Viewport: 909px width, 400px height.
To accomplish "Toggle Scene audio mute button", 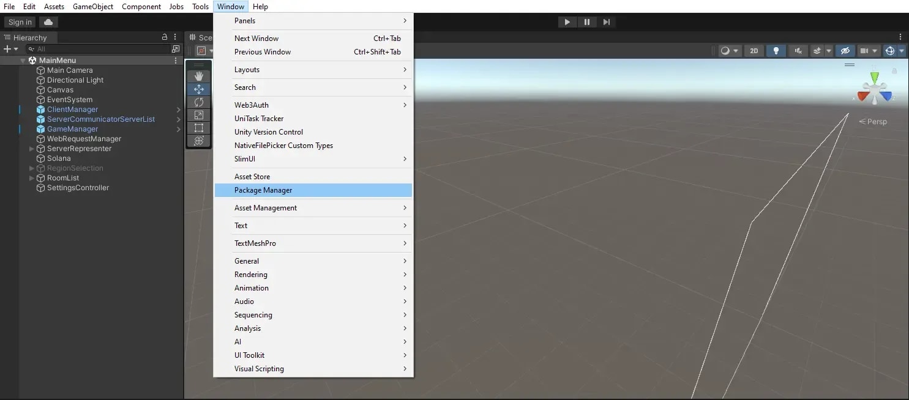I will click(797, 51).
